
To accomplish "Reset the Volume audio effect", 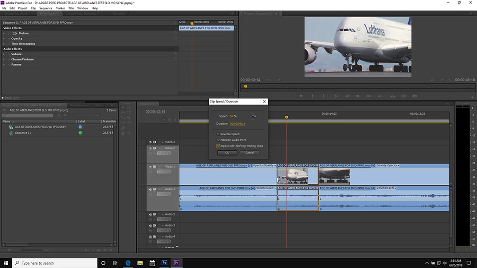I will 175,54.
